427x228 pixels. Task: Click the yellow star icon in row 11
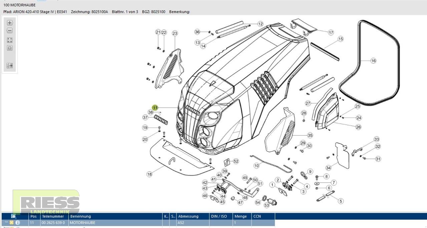point(11,223)
